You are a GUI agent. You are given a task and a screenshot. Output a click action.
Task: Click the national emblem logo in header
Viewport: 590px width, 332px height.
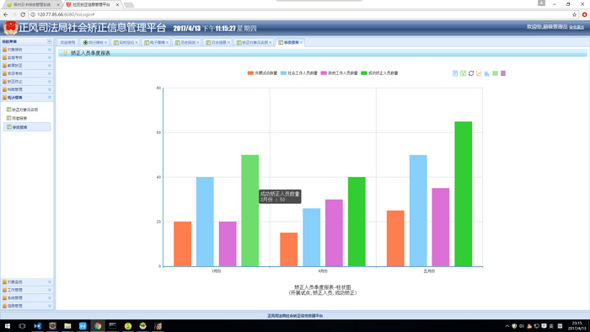(x=10, y=28)
